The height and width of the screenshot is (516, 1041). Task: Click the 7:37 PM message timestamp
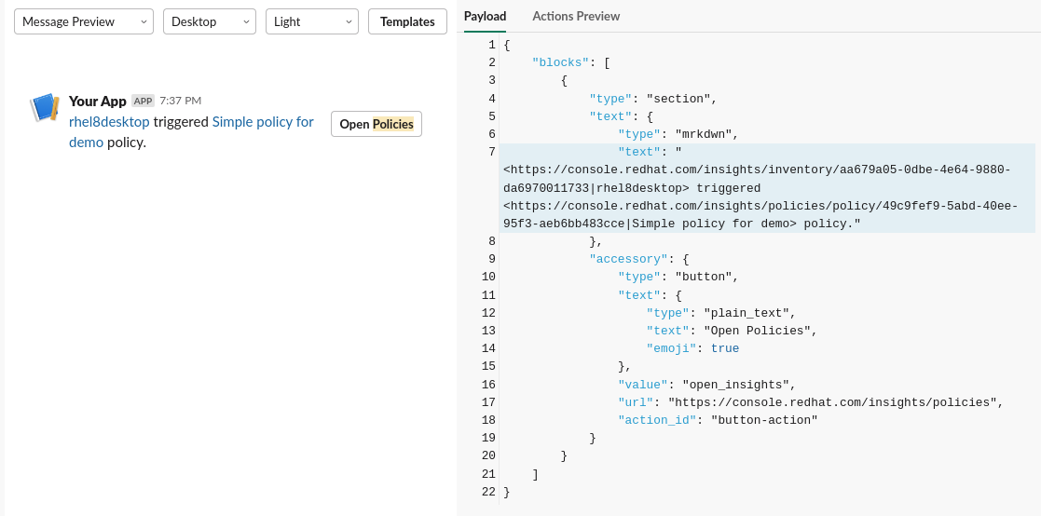coord(180,101)
